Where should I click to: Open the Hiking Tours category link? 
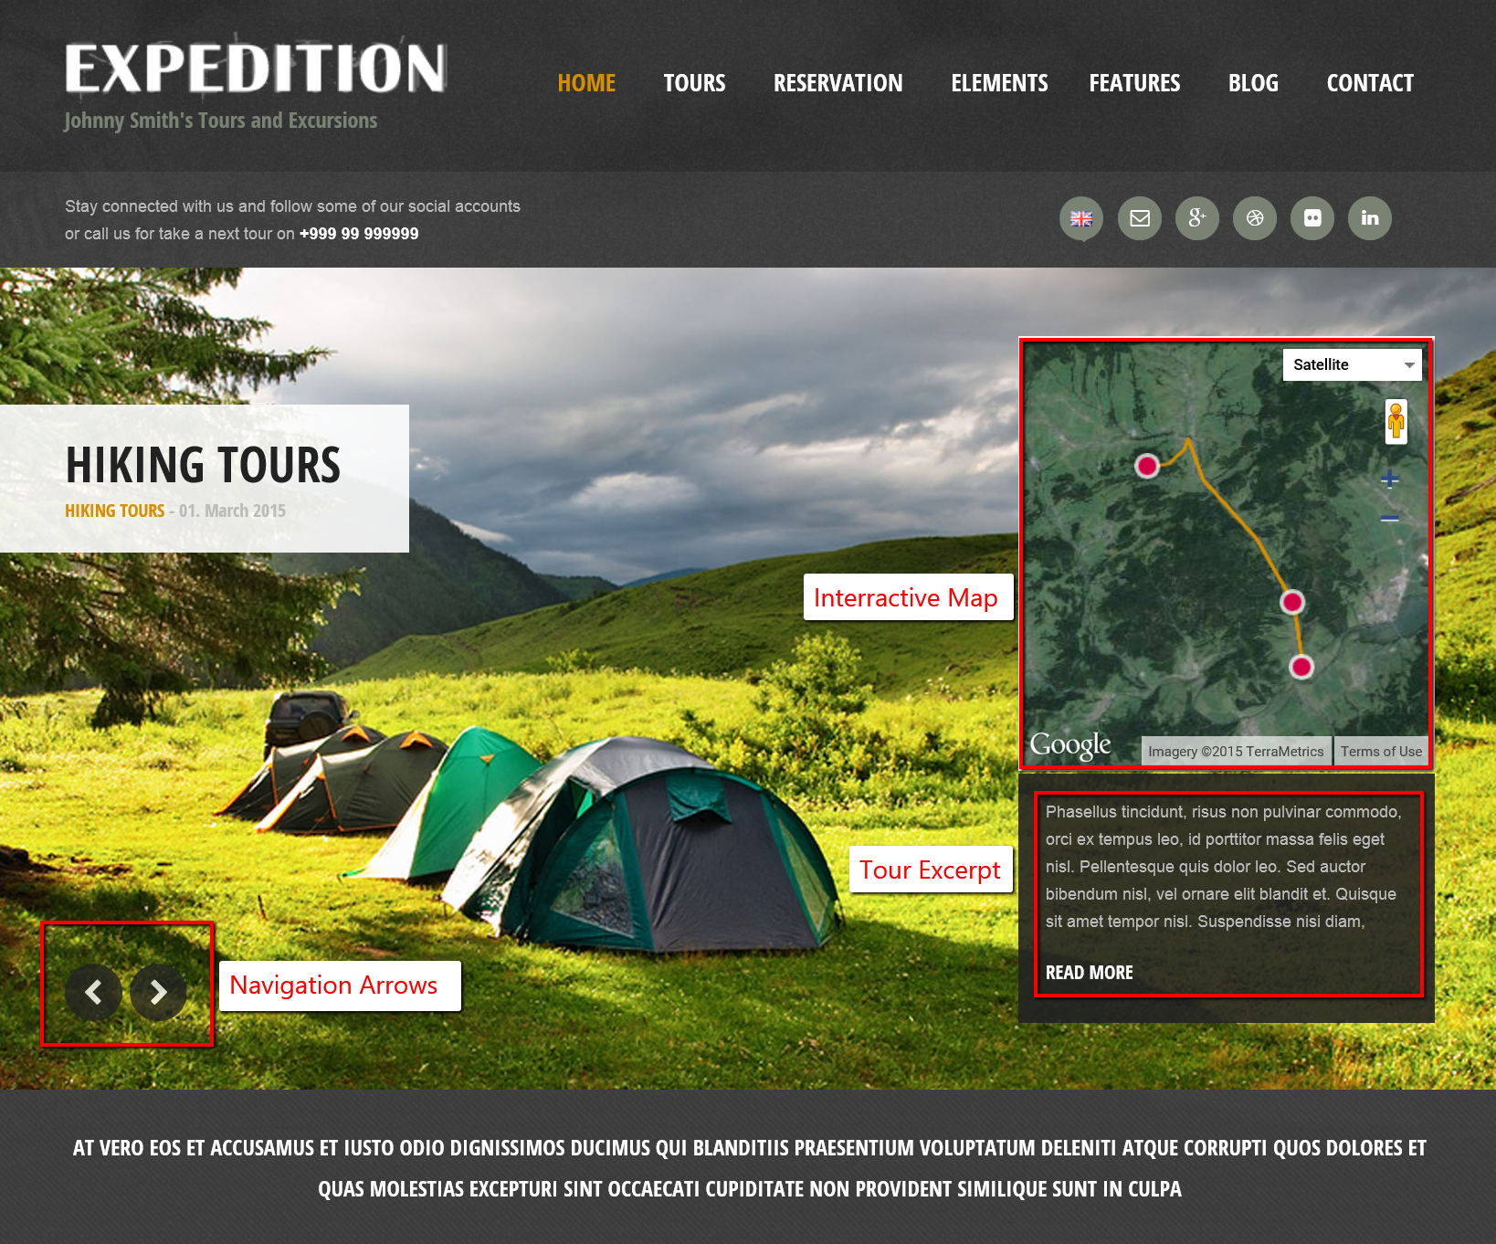click(114, 511)
